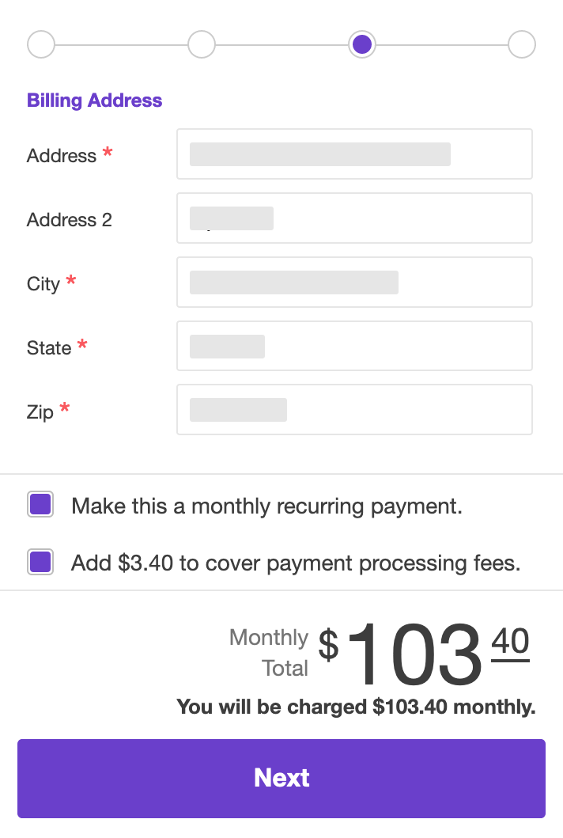The height and width of the screenshot is (838, 563).
Task: Click inside the City input field
Action: [354, 282]
